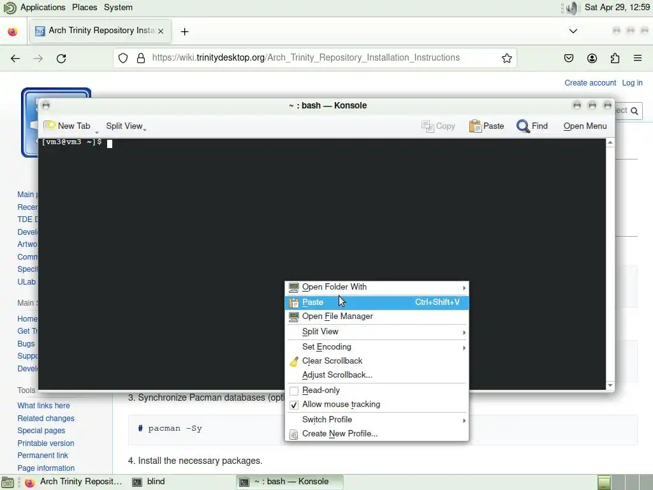Click Konsole scrollbar up arrow
This screenshot has width=653, height=490.
(610, 143)
